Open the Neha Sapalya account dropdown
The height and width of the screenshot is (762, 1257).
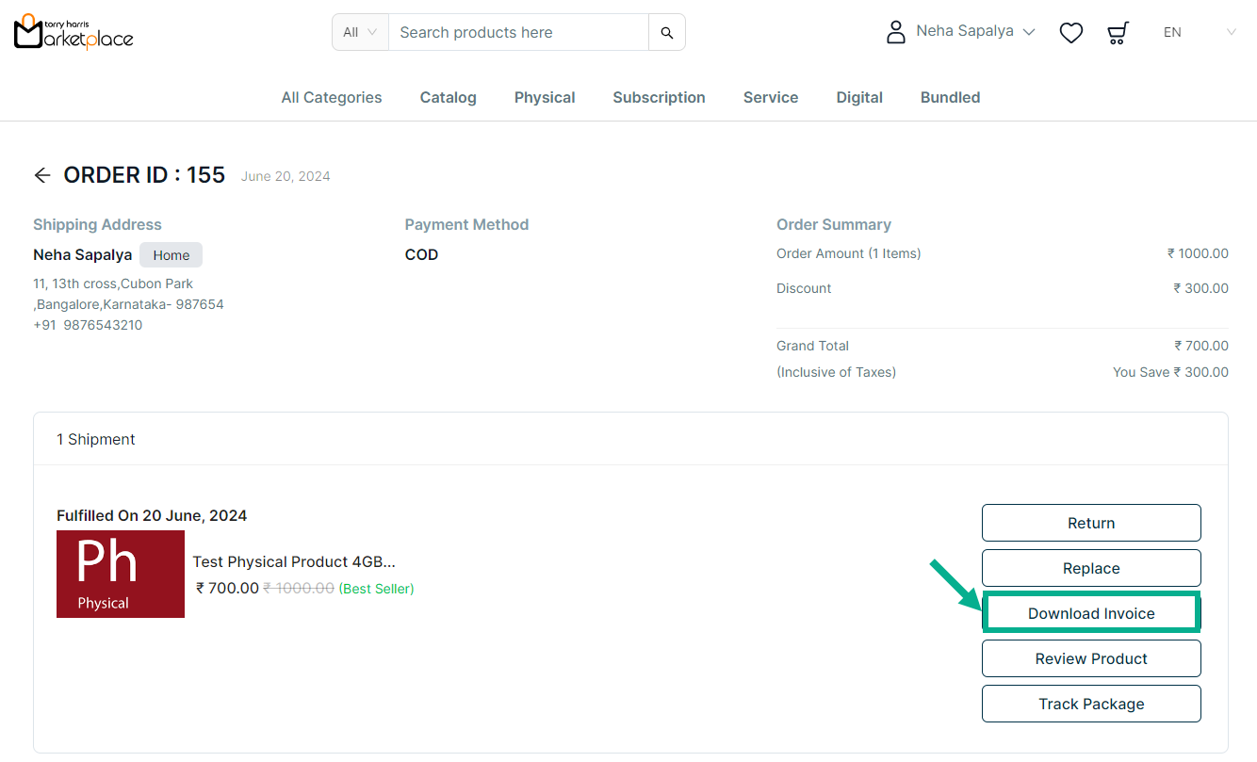click(974, 32)
